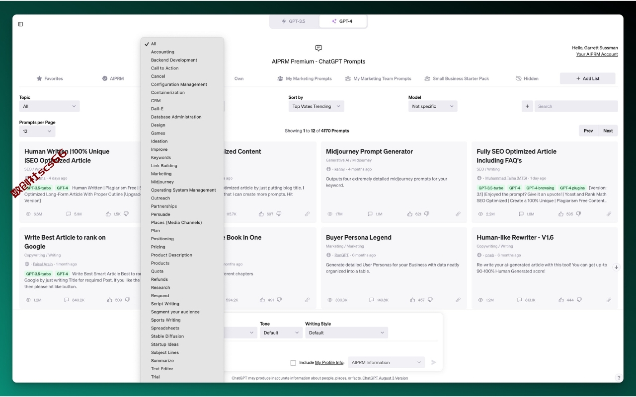
Task: Open the Topic dropdown
Action: pyautogui.click(x=49, y=106)
